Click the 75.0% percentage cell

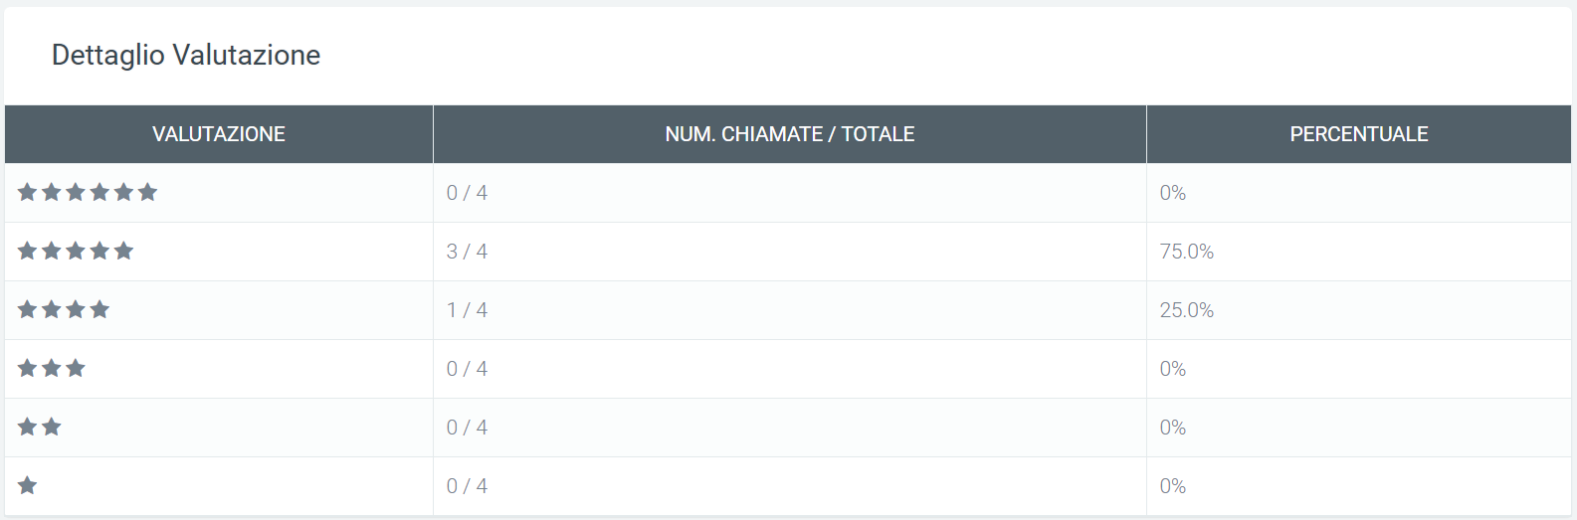[x=1187, y=252]
